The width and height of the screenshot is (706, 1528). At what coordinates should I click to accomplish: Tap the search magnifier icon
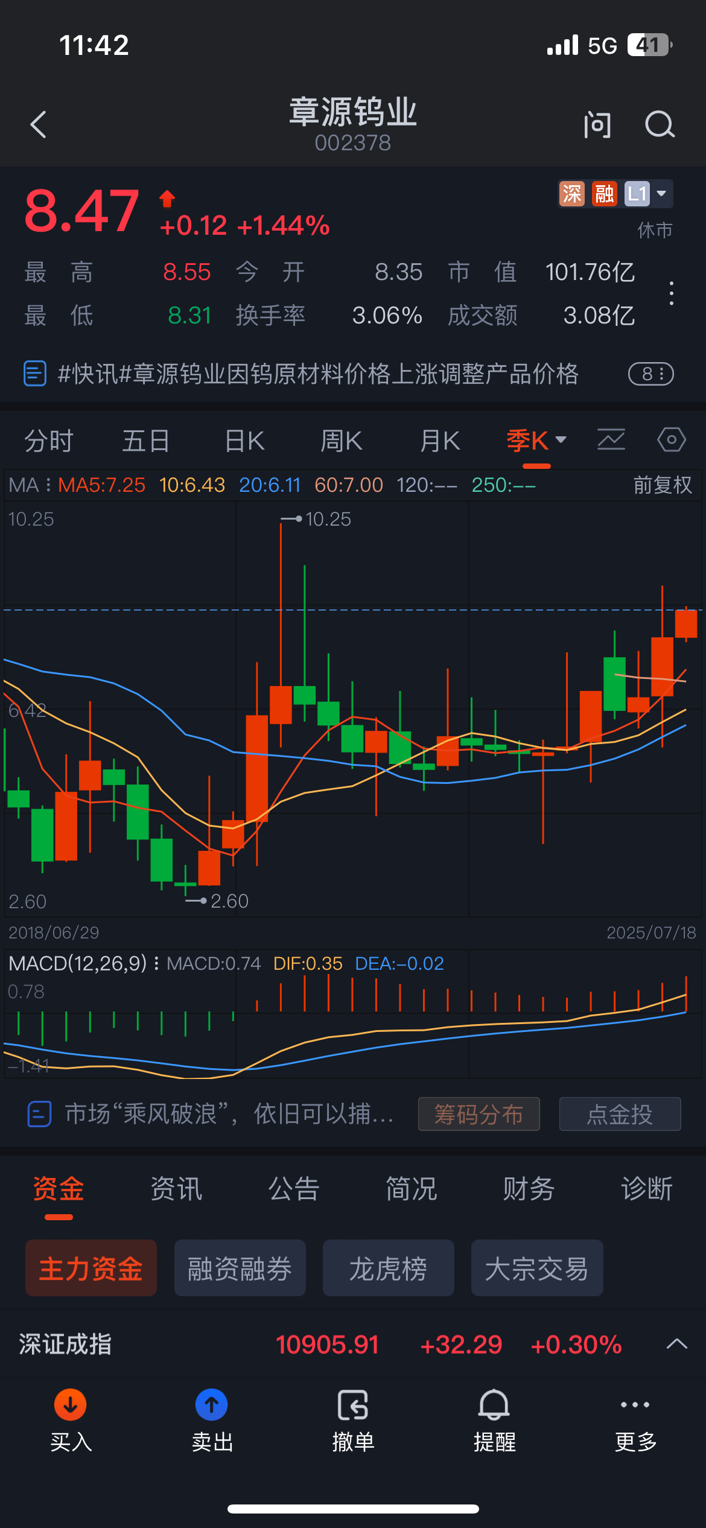(x=660, y=125)
